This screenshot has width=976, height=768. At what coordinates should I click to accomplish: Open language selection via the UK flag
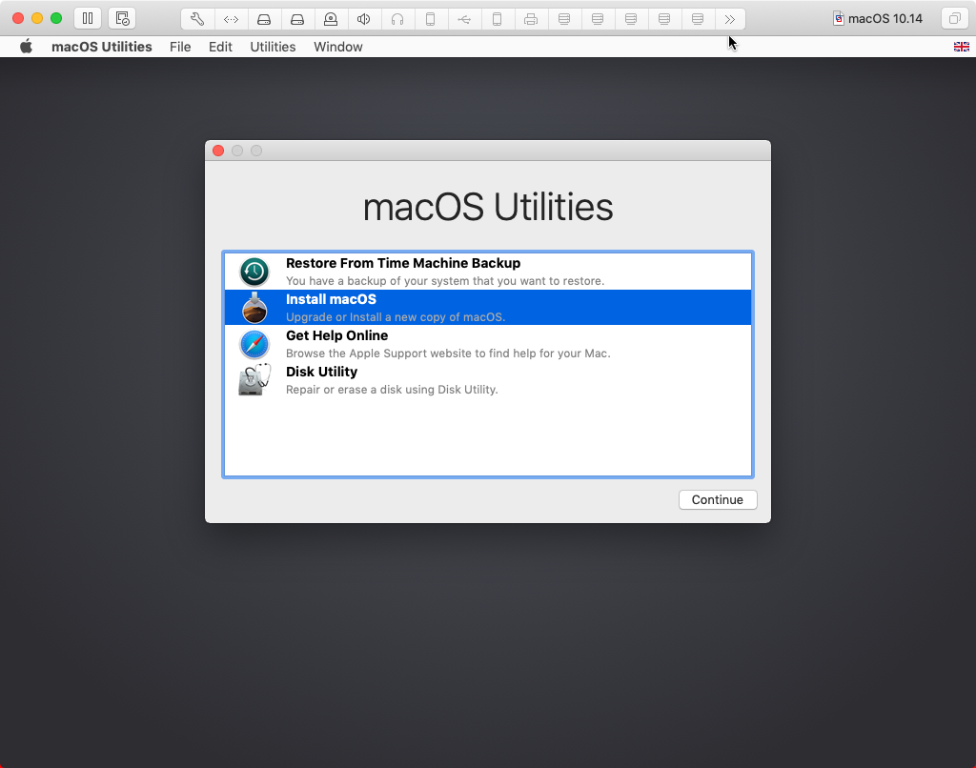[962, 46]
